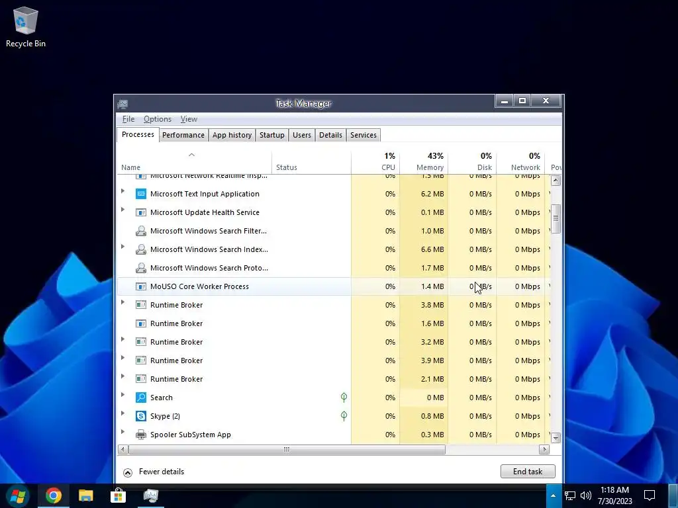Viewport: 678px width, 508px height.
Task: Click the Spooler SubSystem App printer icon
Action: coord(141,435)
